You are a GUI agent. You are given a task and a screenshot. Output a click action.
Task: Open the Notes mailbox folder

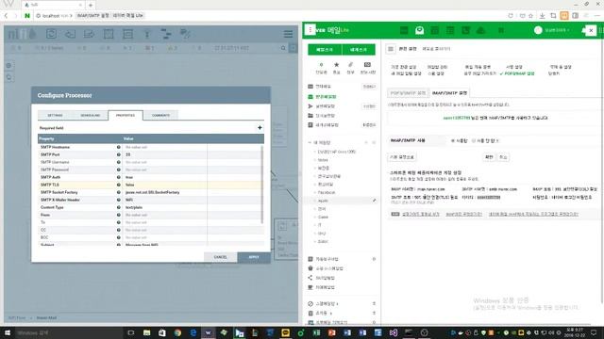323,160
